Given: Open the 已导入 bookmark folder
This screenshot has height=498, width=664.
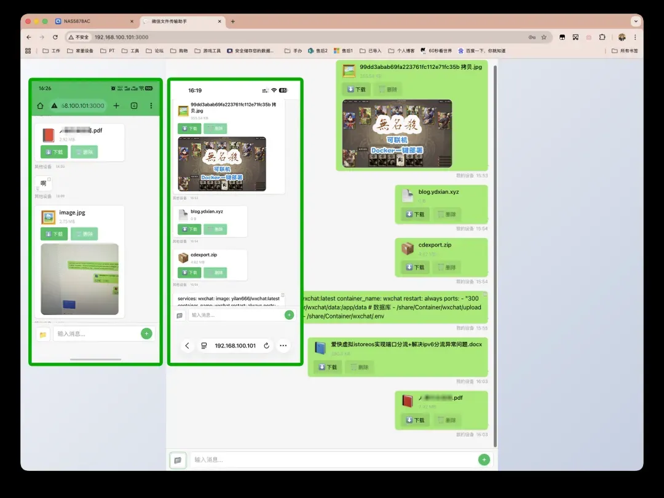Looking at the screenshot, I should [371, 51].
